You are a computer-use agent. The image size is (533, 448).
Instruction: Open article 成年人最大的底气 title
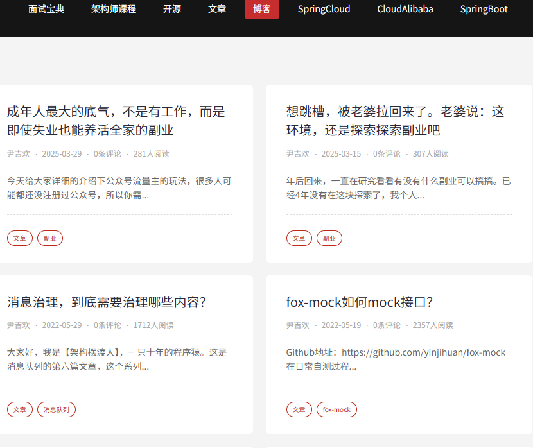[x=116, y=121]
